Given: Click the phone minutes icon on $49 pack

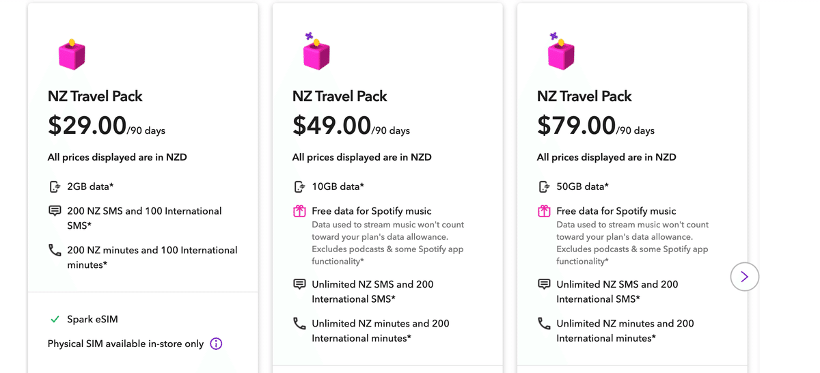Looking at the screenshot, I should [x=299, y=324].
